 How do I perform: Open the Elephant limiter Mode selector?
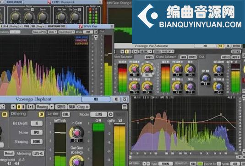click(x=98, y=114)
